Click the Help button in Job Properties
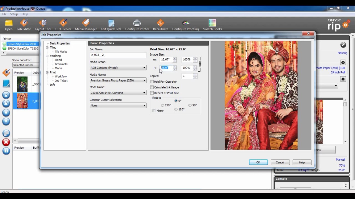 tap(302, 162)
